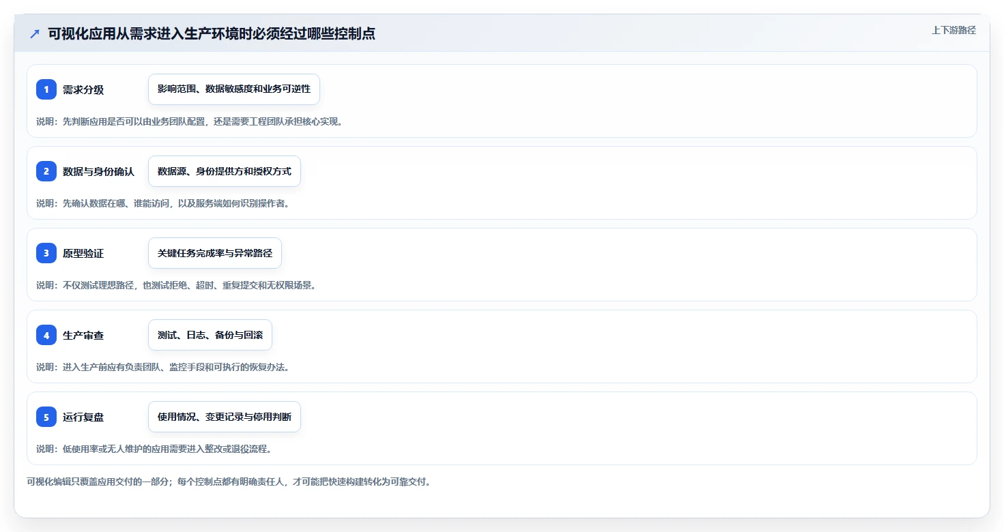Click the note starting 说明：不仅测试理想路径

pyautogui.click(x=176, y=285)
